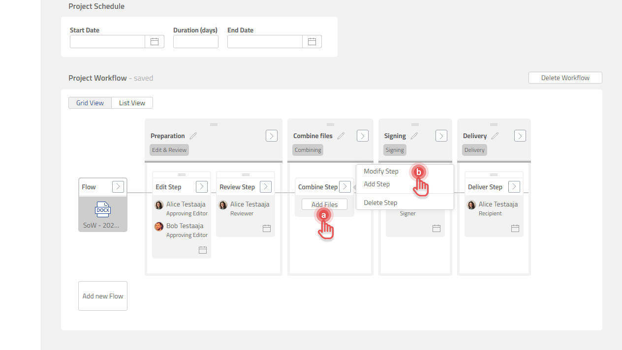The height and width of the screenshot is (350, 622).
Task: Open the calendar icon on Review Step
Action: 266,228
